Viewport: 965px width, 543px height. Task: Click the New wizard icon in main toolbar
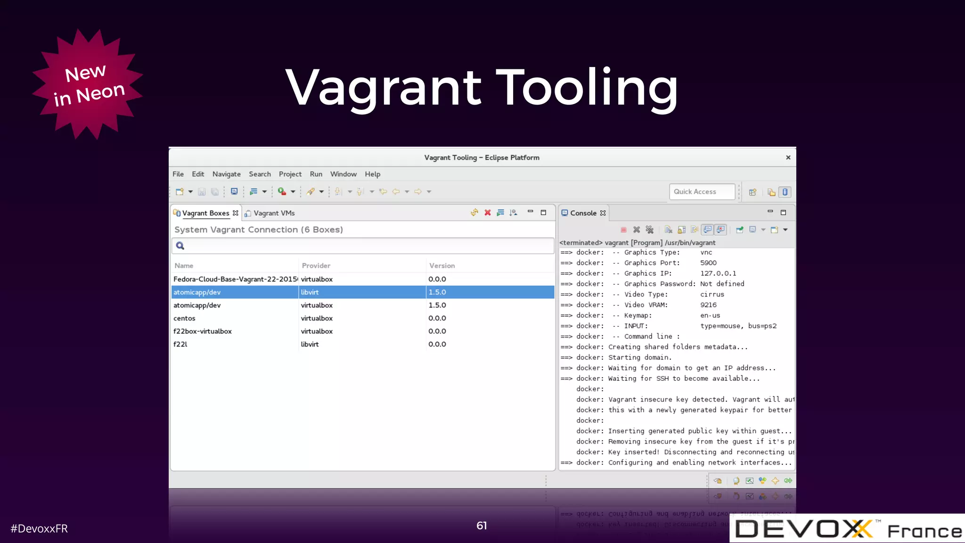click(x=180, y=192)
